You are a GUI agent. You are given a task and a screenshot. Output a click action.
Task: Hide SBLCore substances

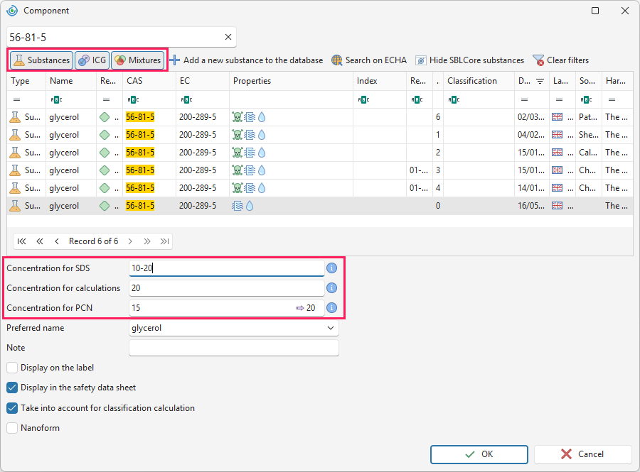tap(470, 60)
